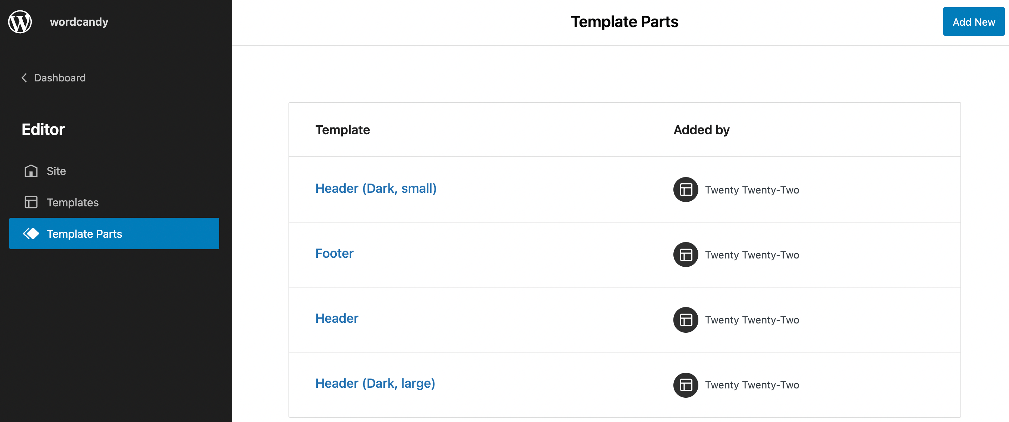
Task: Click theme icon in Header row
Action: click(686, 320)
